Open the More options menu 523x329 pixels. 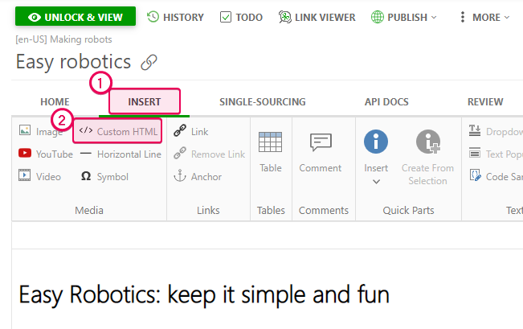tap(484, 17)
